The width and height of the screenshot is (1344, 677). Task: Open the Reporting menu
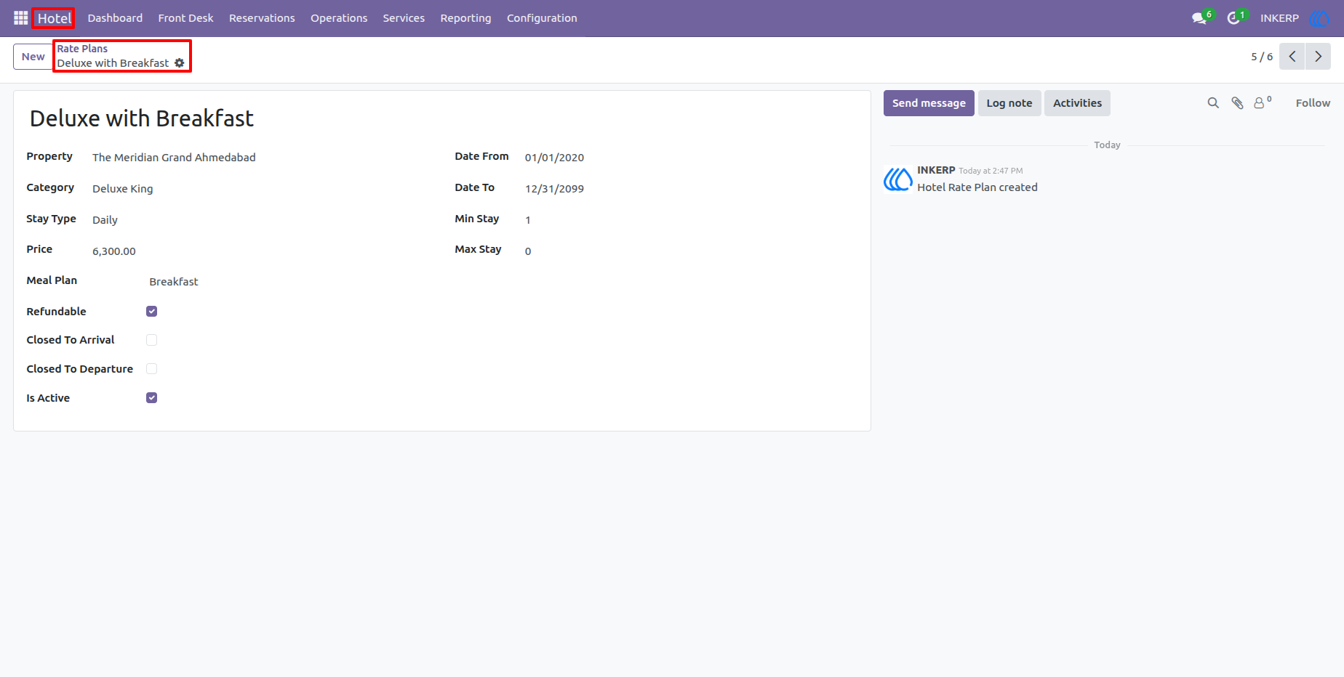click(465, 18)
